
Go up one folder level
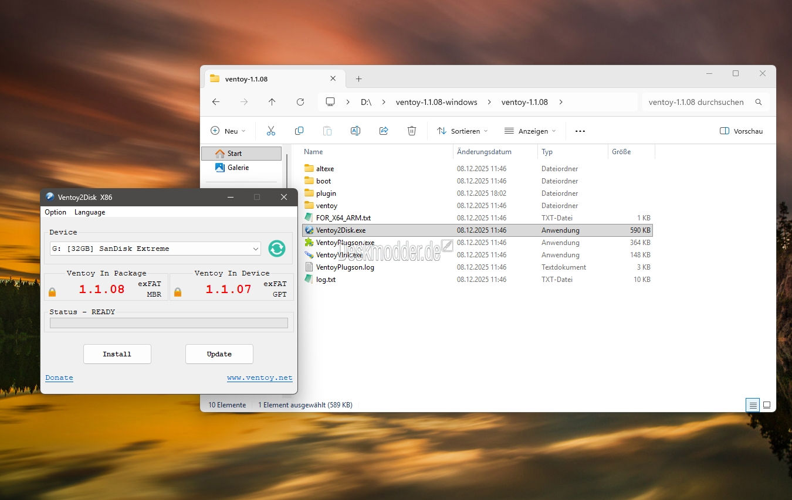coord(272,102)
